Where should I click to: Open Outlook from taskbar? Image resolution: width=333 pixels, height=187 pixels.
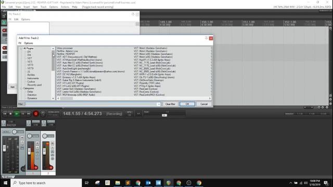click(x=148, y=183)
